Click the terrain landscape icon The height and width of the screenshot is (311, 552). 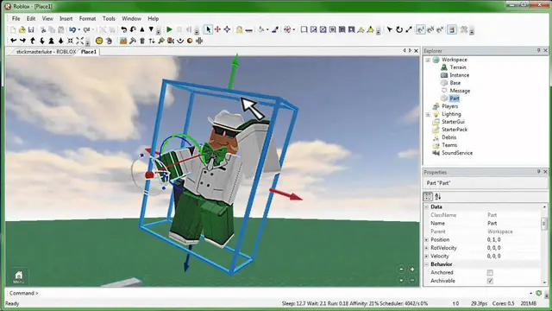pos(122,41)
